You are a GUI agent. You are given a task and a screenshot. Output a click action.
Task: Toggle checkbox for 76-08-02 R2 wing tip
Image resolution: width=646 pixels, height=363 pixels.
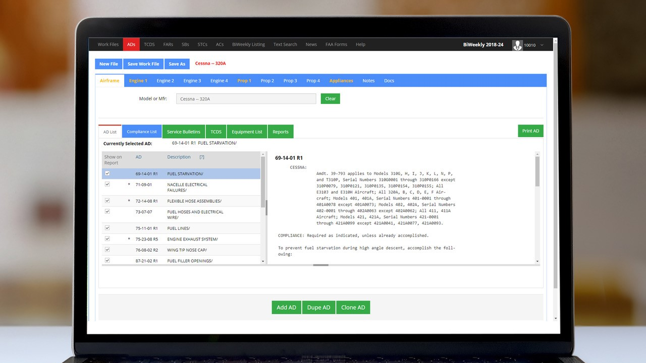coord(107,250)
